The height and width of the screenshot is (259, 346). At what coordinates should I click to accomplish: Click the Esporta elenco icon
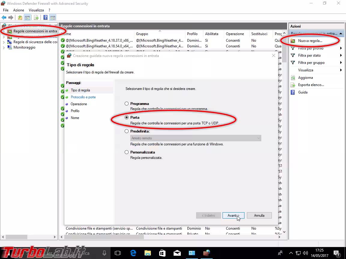coord(292,85)
